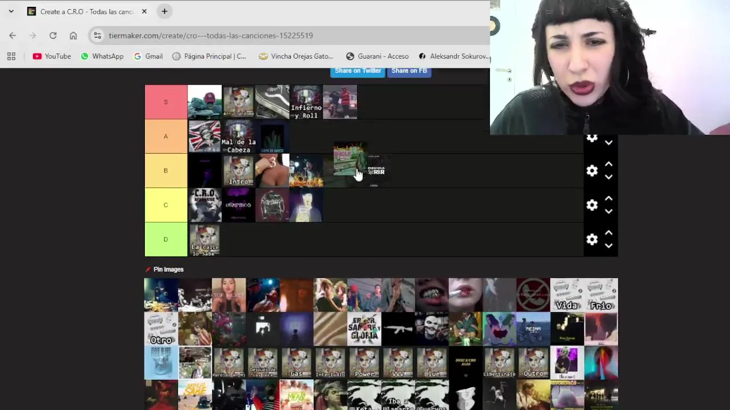Open settings gear for tier B

592,171
